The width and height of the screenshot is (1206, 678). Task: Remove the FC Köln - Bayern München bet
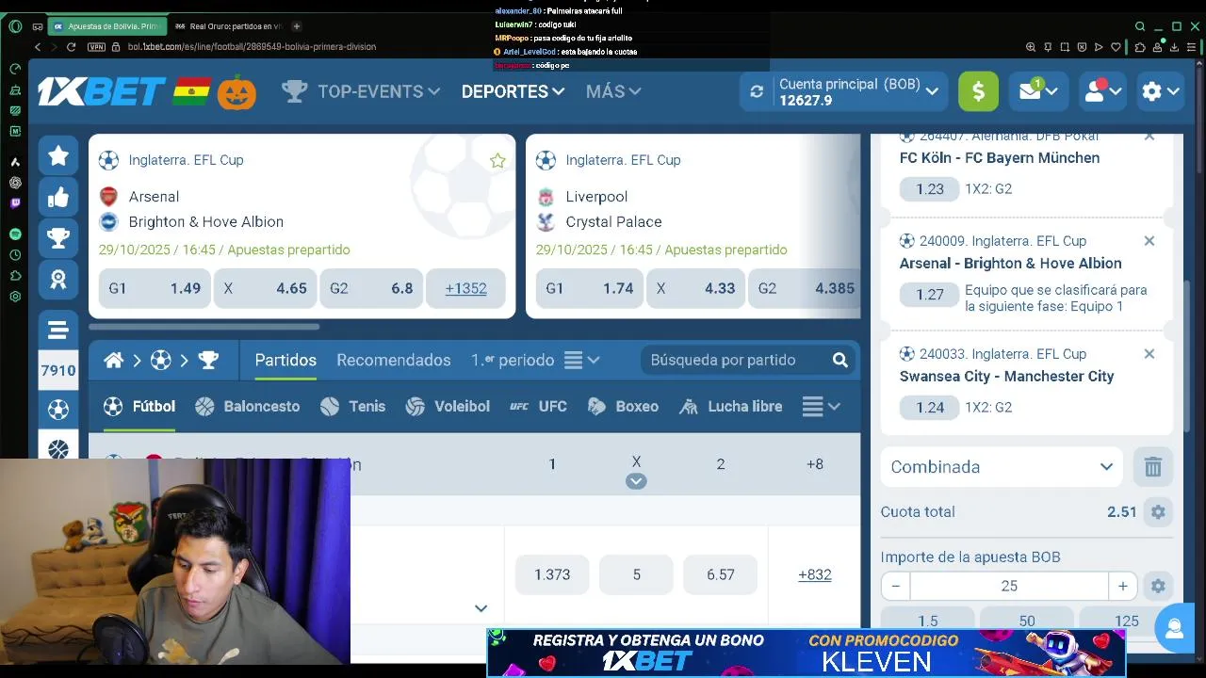(1149, 137)
